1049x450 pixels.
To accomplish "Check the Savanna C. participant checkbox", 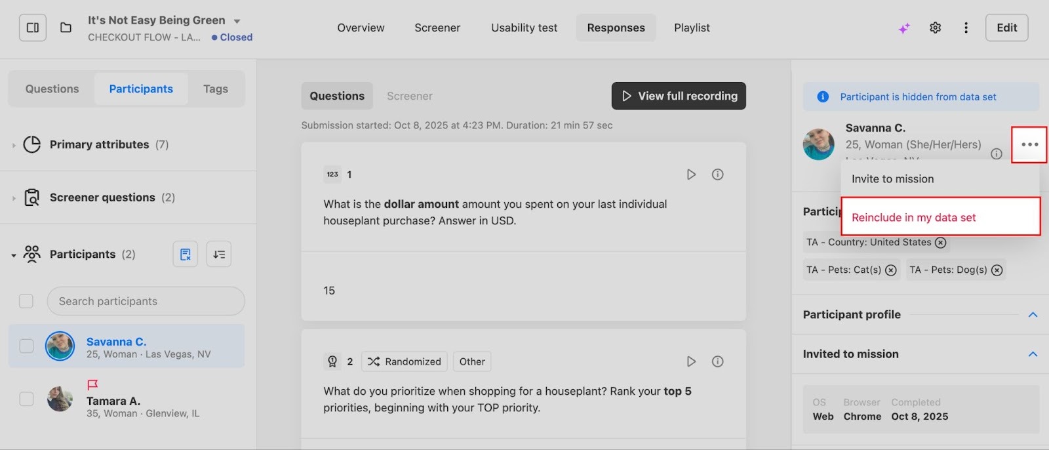I will (26, 346).
